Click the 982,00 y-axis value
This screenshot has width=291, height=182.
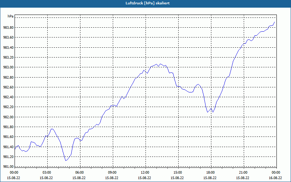point(8,117)
